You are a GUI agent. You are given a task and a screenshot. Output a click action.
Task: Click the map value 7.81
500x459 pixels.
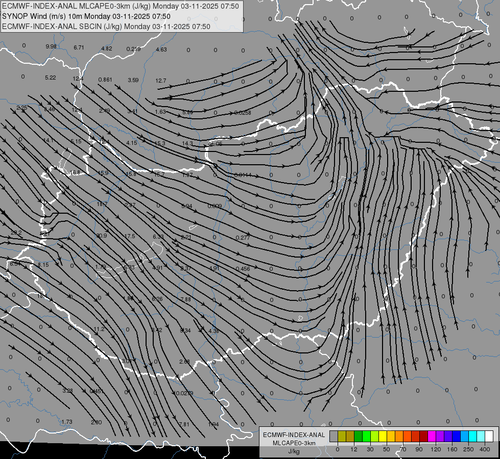click(184, 424)
